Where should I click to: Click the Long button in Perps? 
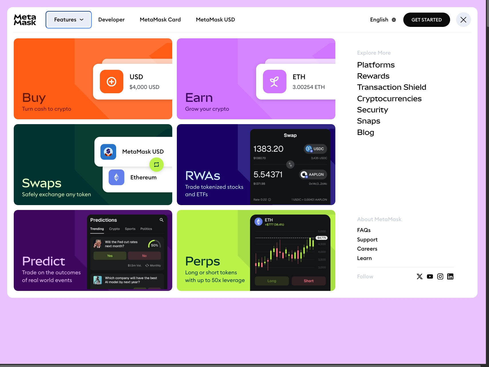coord(272,281)
